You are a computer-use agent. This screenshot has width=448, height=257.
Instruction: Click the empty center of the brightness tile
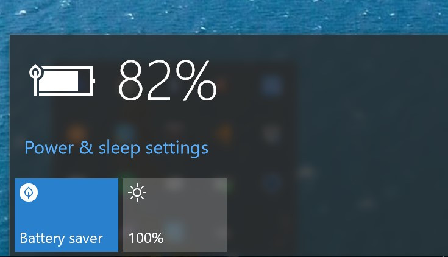175,216
